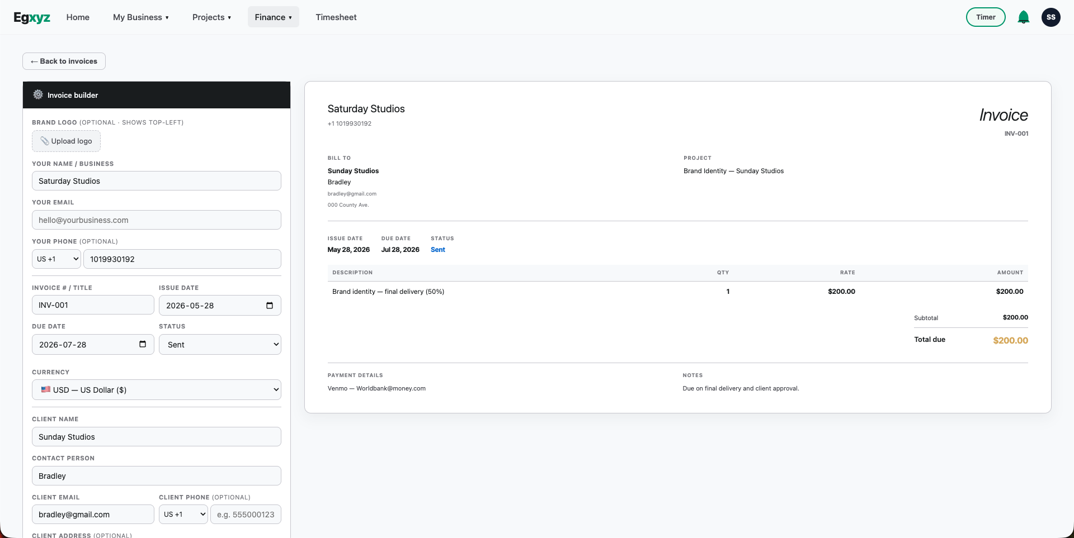
Task: Edit the client email field
Action: (x=93, y=515)
